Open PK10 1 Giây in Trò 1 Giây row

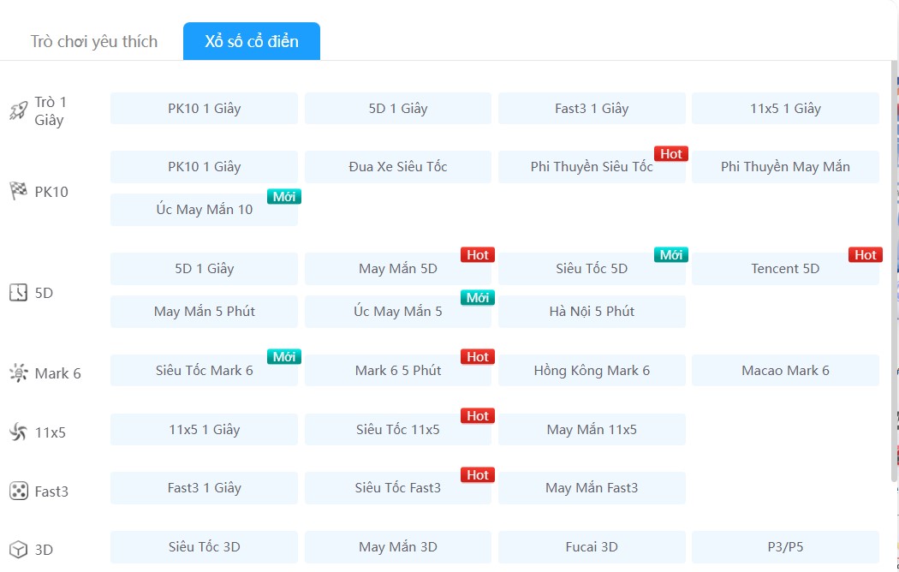[204, 109]
